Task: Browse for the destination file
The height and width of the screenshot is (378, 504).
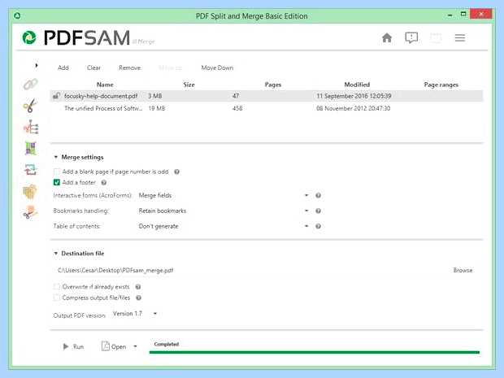Action: tap(463, 271)
